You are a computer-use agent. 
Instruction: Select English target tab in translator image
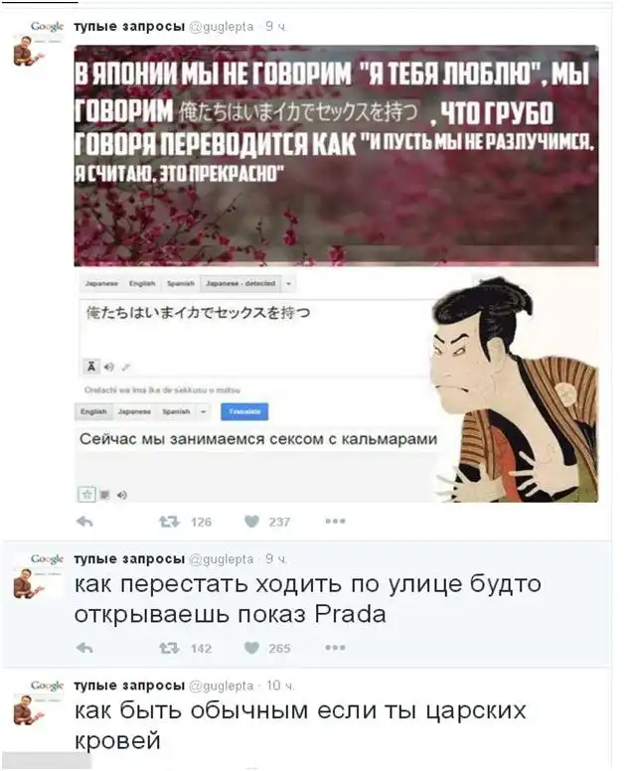tap(93, 411)
